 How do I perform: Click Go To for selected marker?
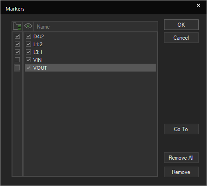(x=181, y=129)
